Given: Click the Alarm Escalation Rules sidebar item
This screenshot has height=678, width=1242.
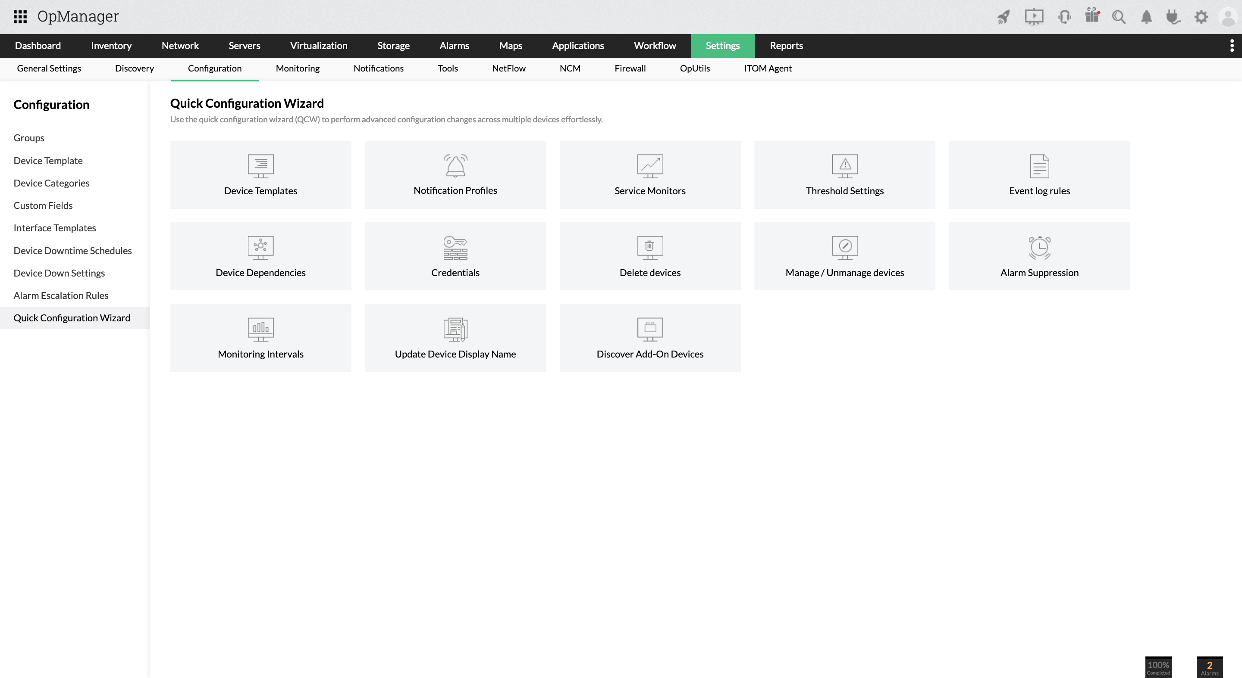Looking at the screenshot, I should click(x=61, y=295).
